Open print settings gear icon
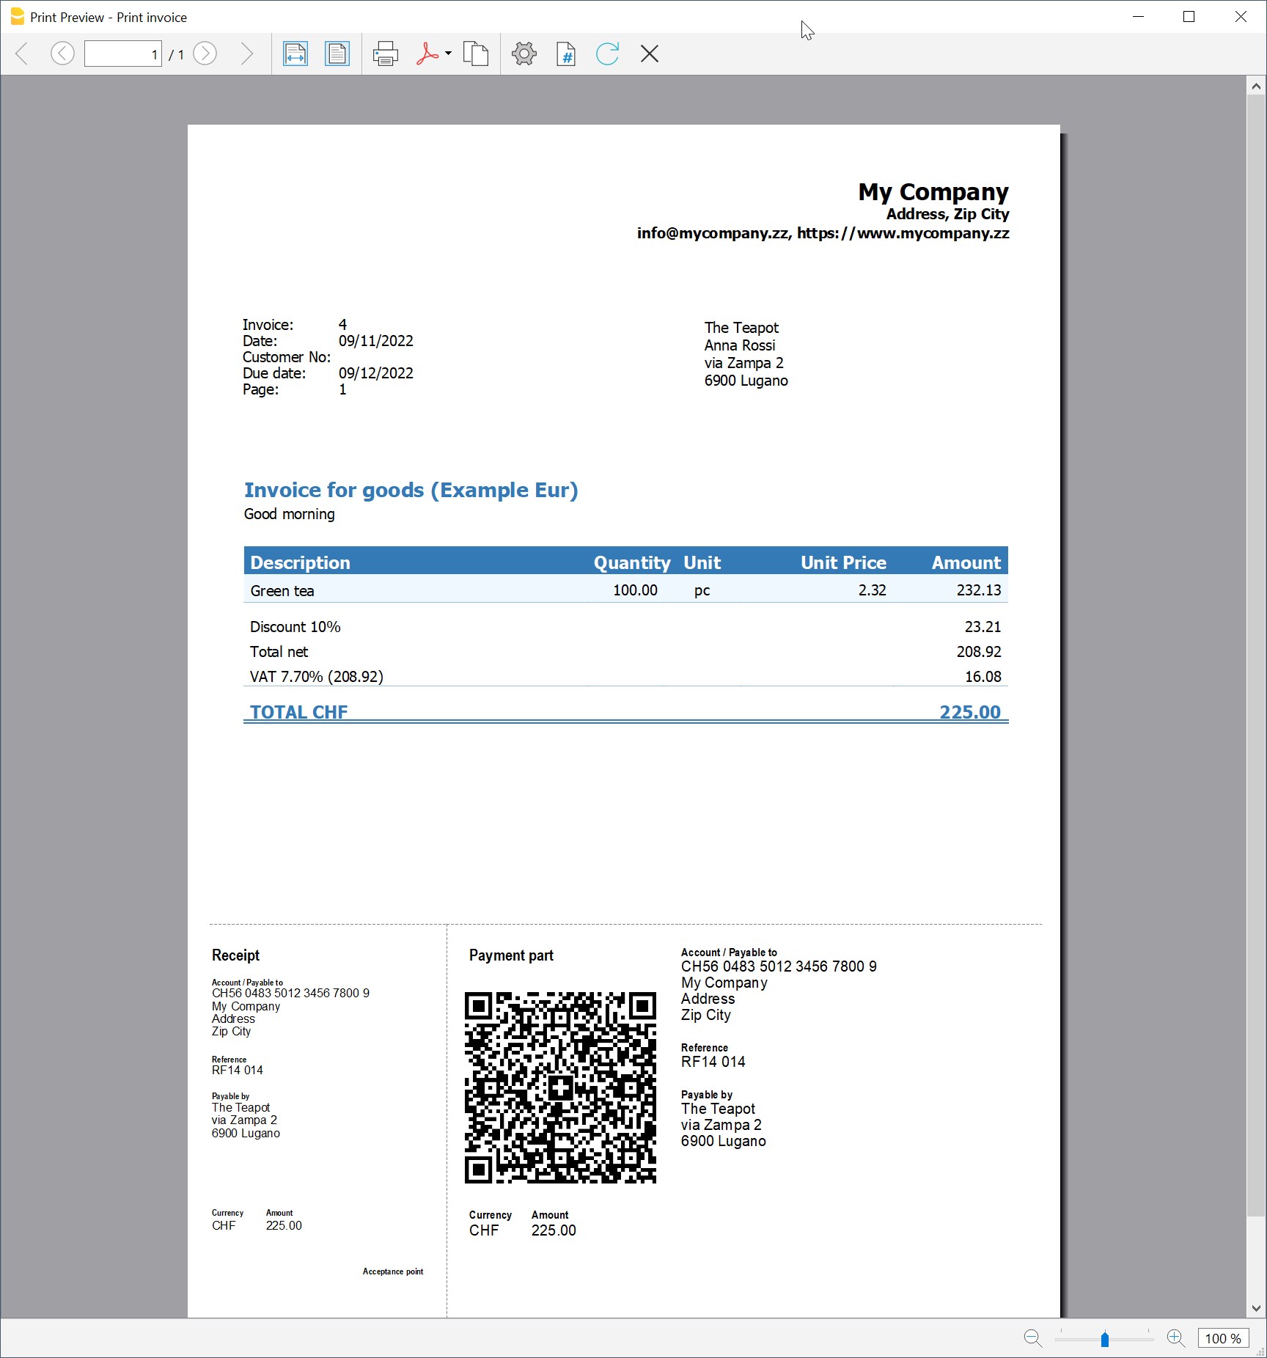This screenshot has width=1267, height=1358. (x=524, y=54)
